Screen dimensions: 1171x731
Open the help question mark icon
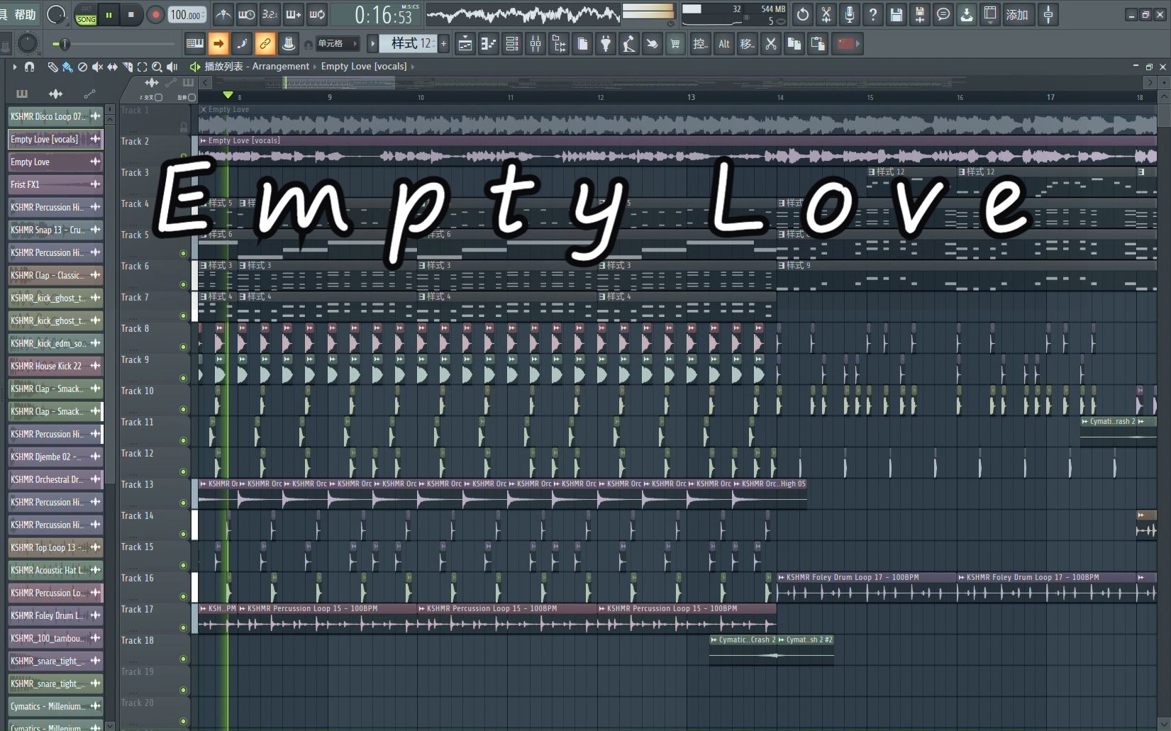[873, 15]
